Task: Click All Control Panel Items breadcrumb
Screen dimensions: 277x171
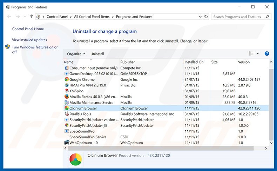Action: (x=92, y=17)
